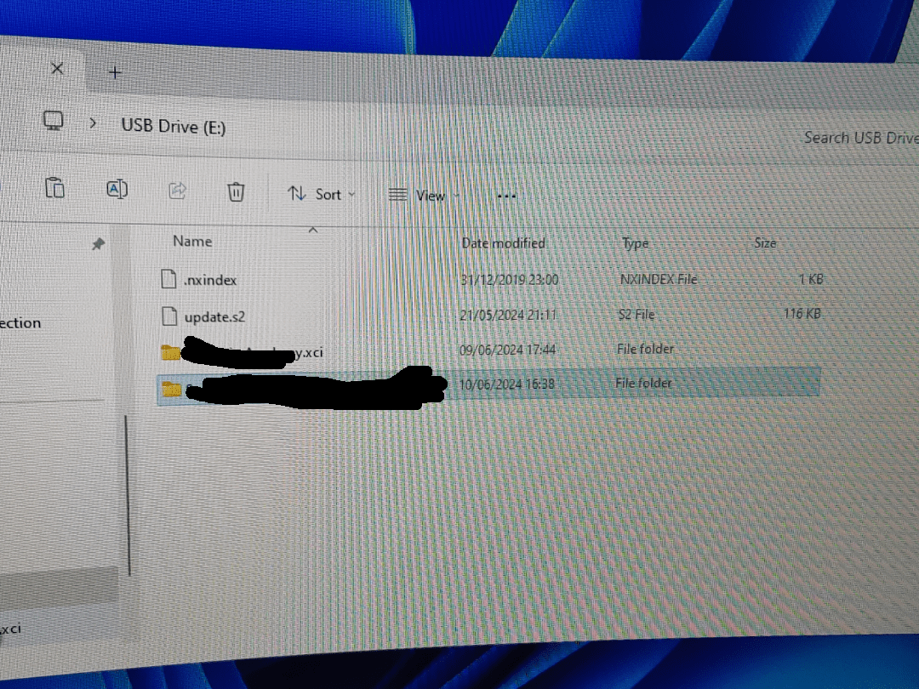This screenshot has height=689, width=919.
Task: Click the .nxindex file icon
Action: [168, 279]
